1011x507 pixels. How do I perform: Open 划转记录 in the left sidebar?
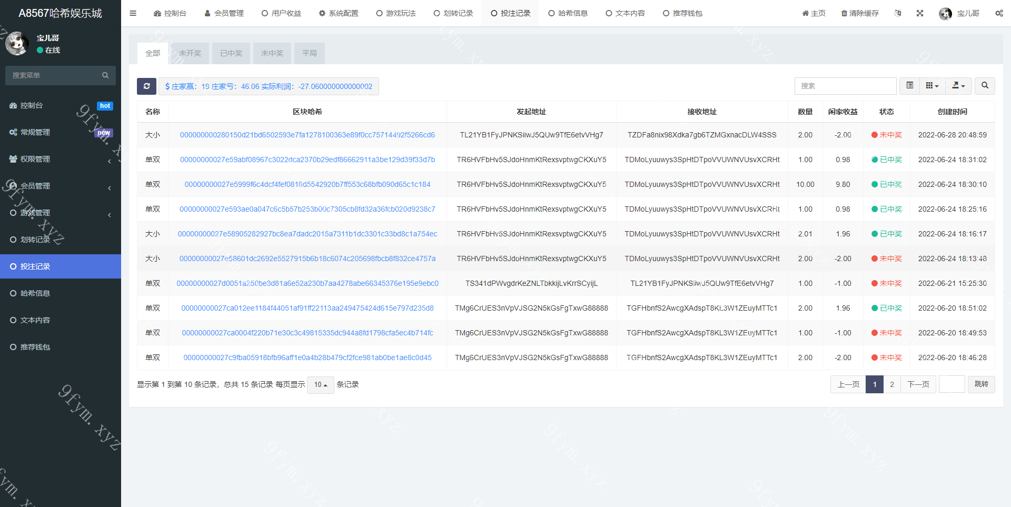(x=61, y=240)
